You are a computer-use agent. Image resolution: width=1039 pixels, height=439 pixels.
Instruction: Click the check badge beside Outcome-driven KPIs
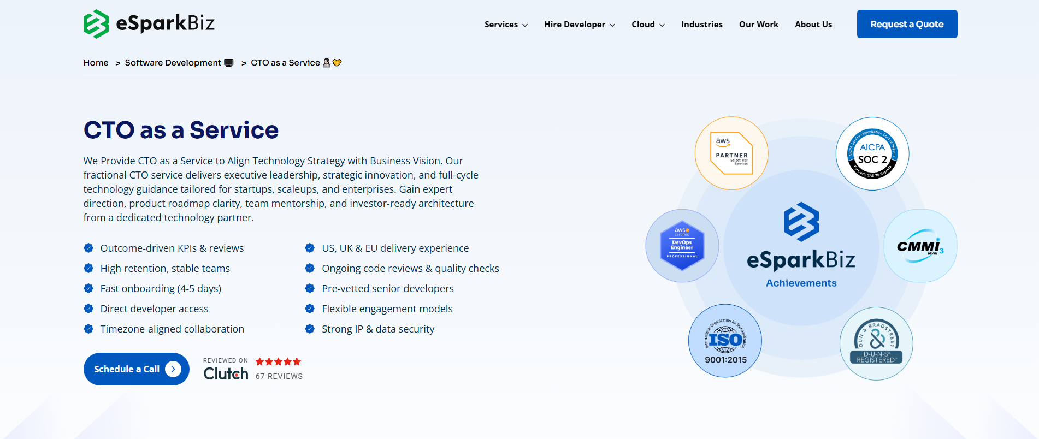pos(88,248)
